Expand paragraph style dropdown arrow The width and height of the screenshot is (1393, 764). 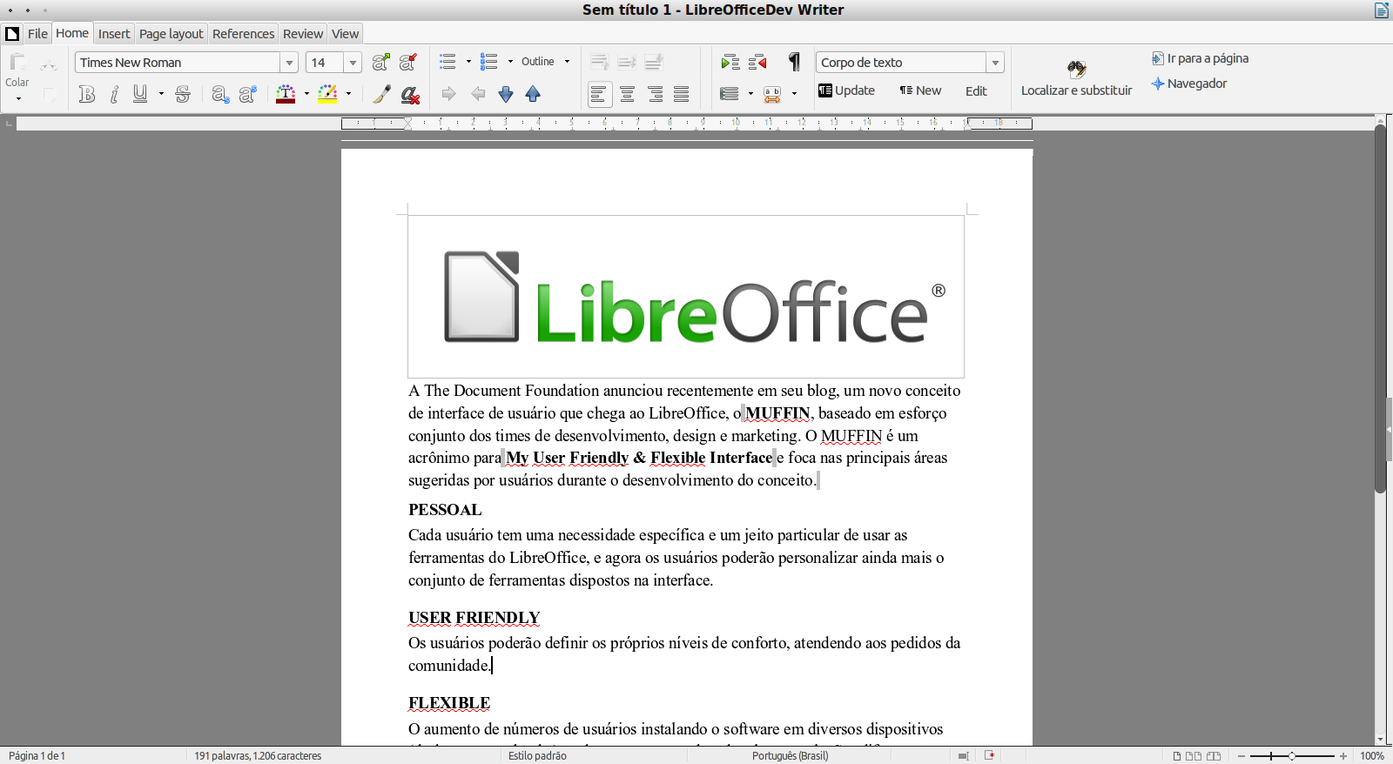(995, 63)
